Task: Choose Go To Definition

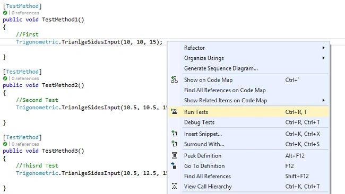Action: click(x=248, y=166)
